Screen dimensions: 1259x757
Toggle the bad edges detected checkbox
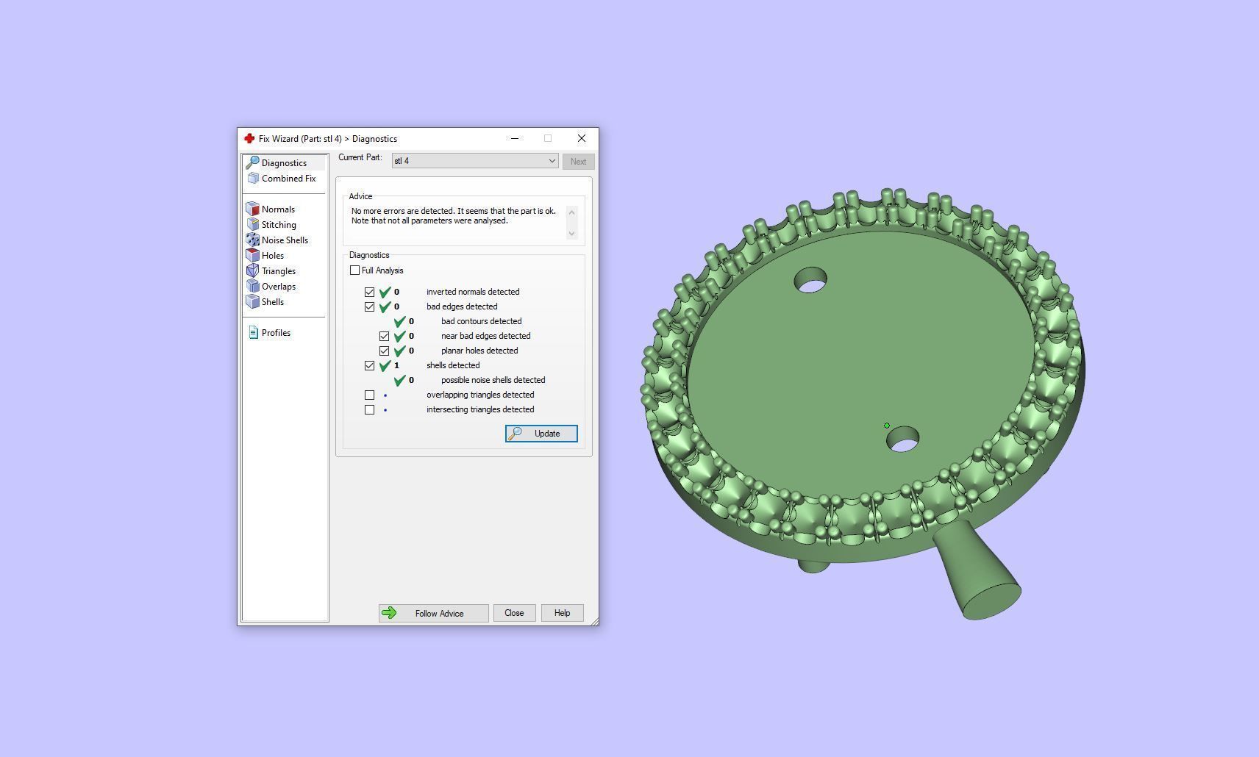(370, 306)
